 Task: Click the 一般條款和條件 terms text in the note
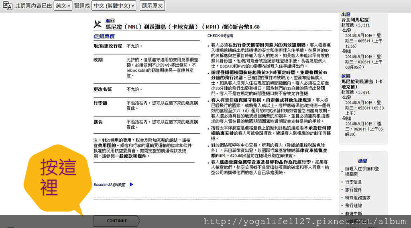[131, 156]
